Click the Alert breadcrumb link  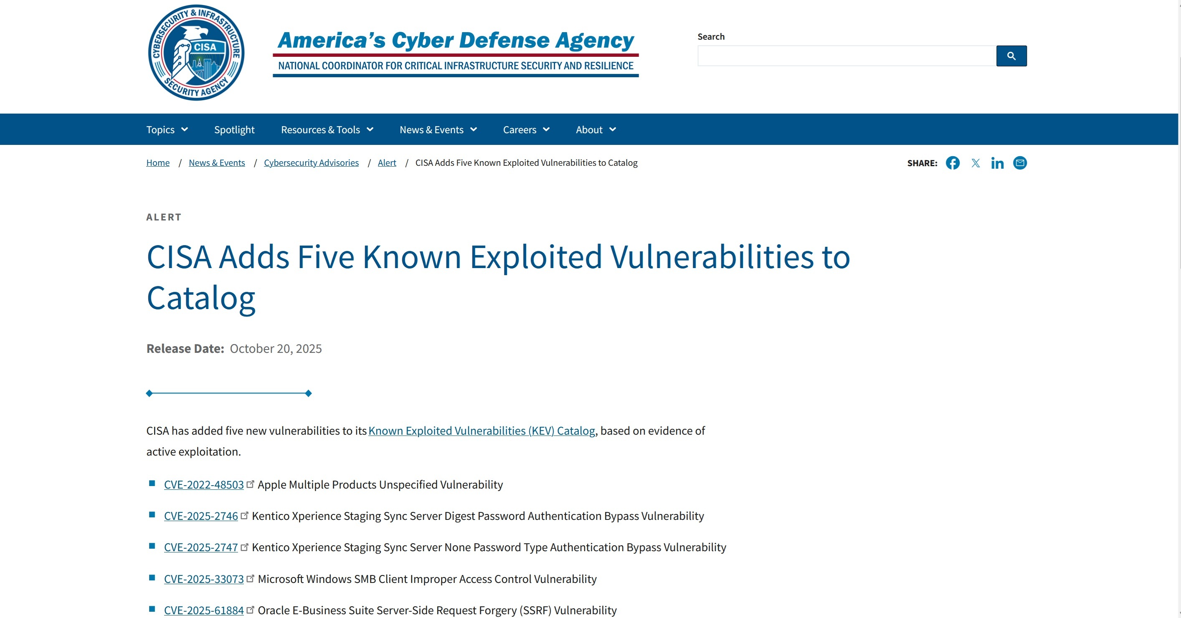[387, 163]
